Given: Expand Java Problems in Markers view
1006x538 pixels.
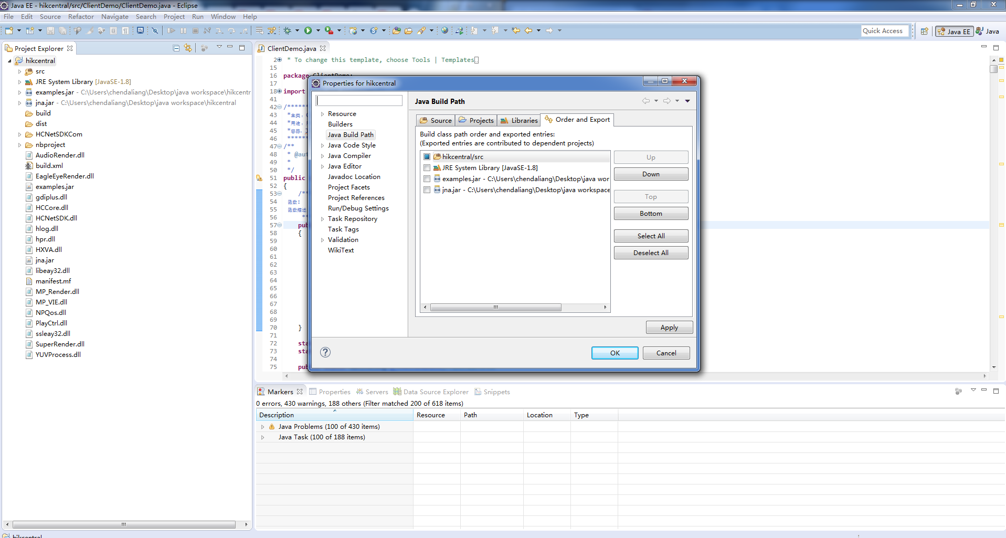Looking at the screenshot, I should tap(262, 427).
